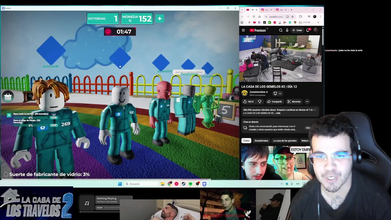This screenshot has height=220, width=391.
Task: Bookmark this page with the star
Action: (293, 16)
